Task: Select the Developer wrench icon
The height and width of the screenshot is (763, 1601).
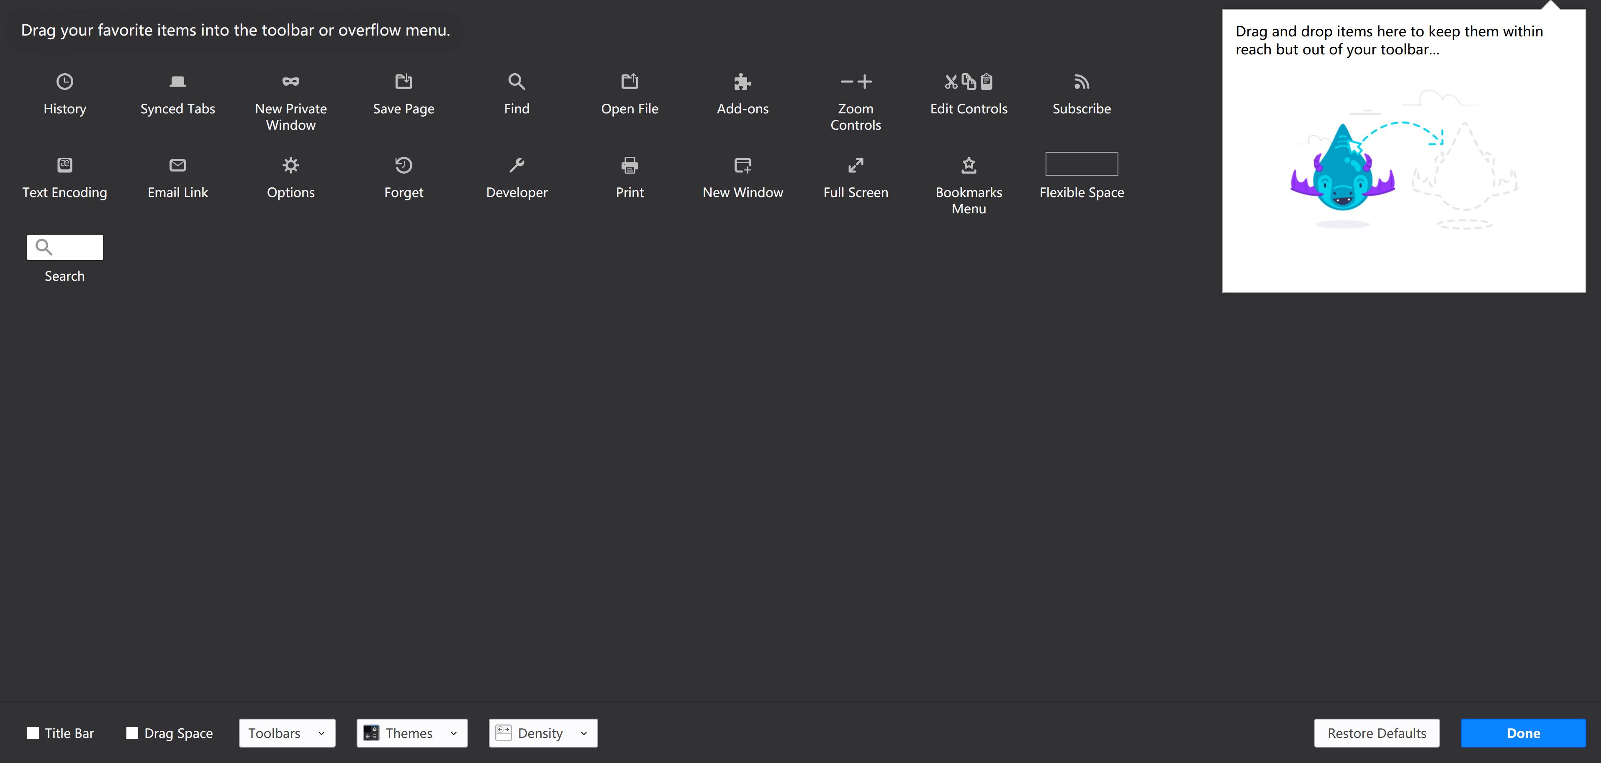Action: click(x=517, y=165)
